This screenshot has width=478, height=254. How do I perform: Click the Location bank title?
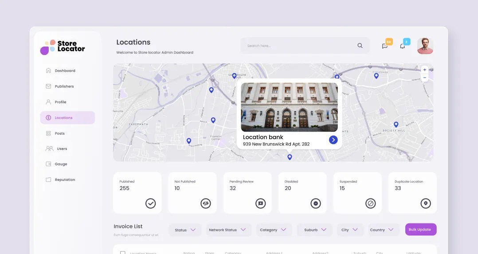tap(263, 137)
